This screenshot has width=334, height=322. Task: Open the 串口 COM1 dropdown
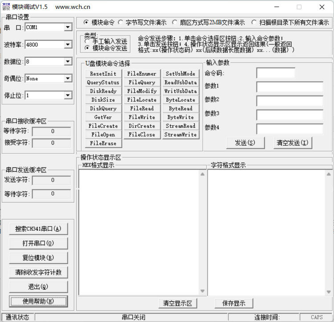pyautogui.click(x=68, y=27)
